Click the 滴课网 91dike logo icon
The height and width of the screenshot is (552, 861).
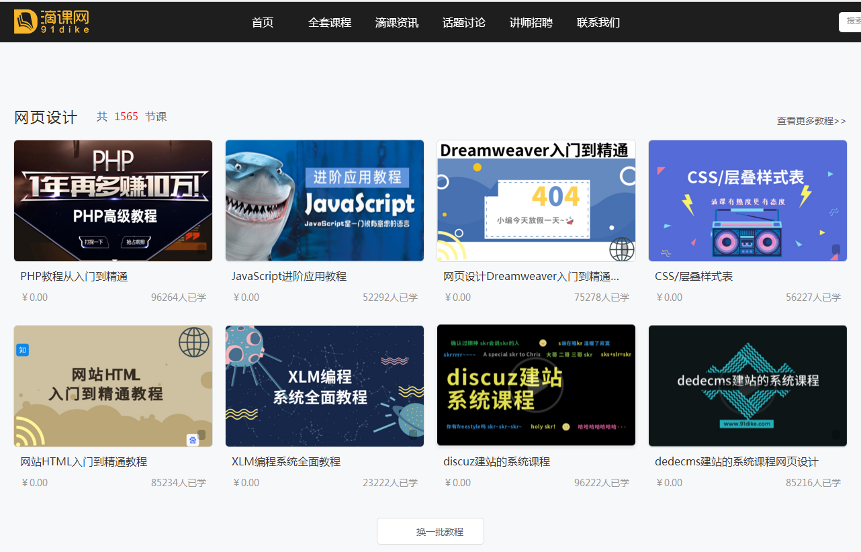click(x=50, y=21)
